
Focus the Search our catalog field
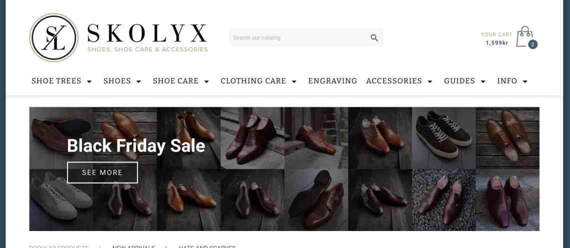pyautogui.click(x=299, y=38)
